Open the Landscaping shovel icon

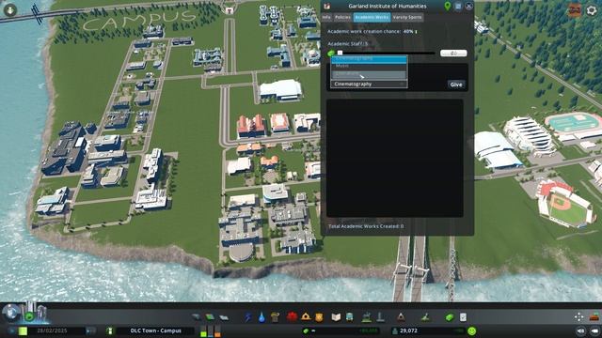(x=425, y=317)
